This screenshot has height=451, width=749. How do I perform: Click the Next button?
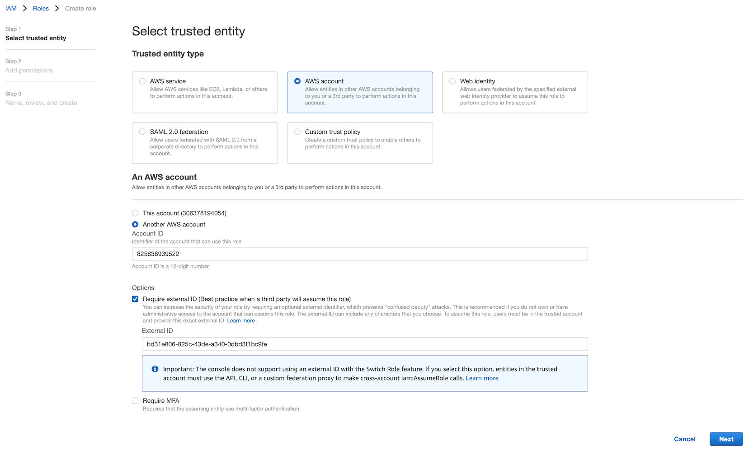(x=726, y=439)
